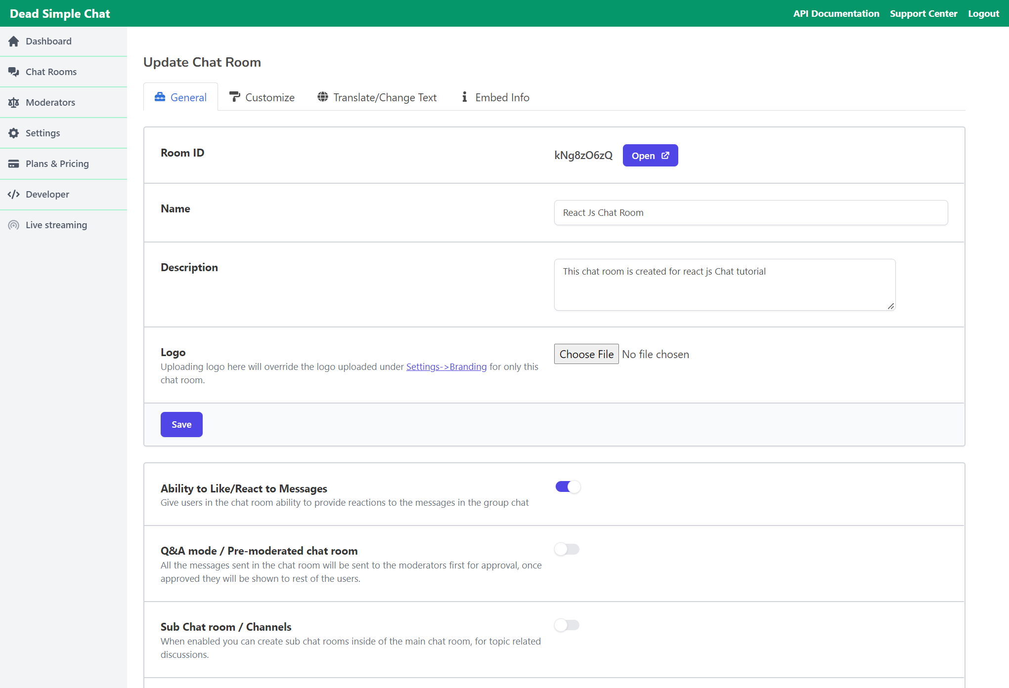Click the Plans & Pricing card icon

[x=14, y=163]
